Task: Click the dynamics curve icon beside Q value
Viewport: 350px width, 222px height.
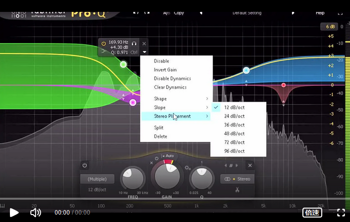Action: (x=104, y=52)
